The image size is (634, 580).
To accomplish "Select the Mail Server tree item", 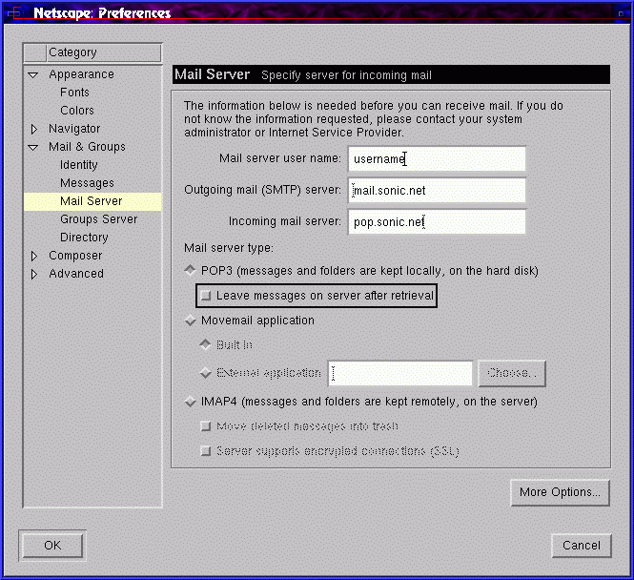I will click(x=92, y=201).
